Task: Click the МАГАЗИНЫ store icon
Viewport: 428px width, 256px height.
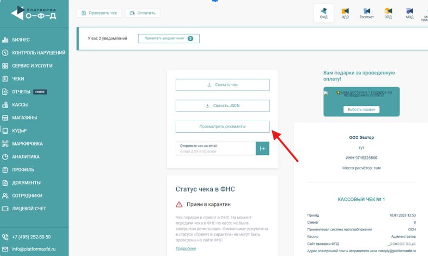Action: 5,117
